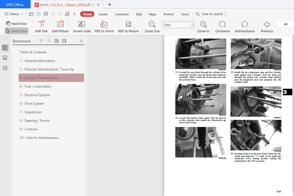Open the Edit ribbon tab
The width and height of the screenshot is (294, 196).
click(139, 14)
